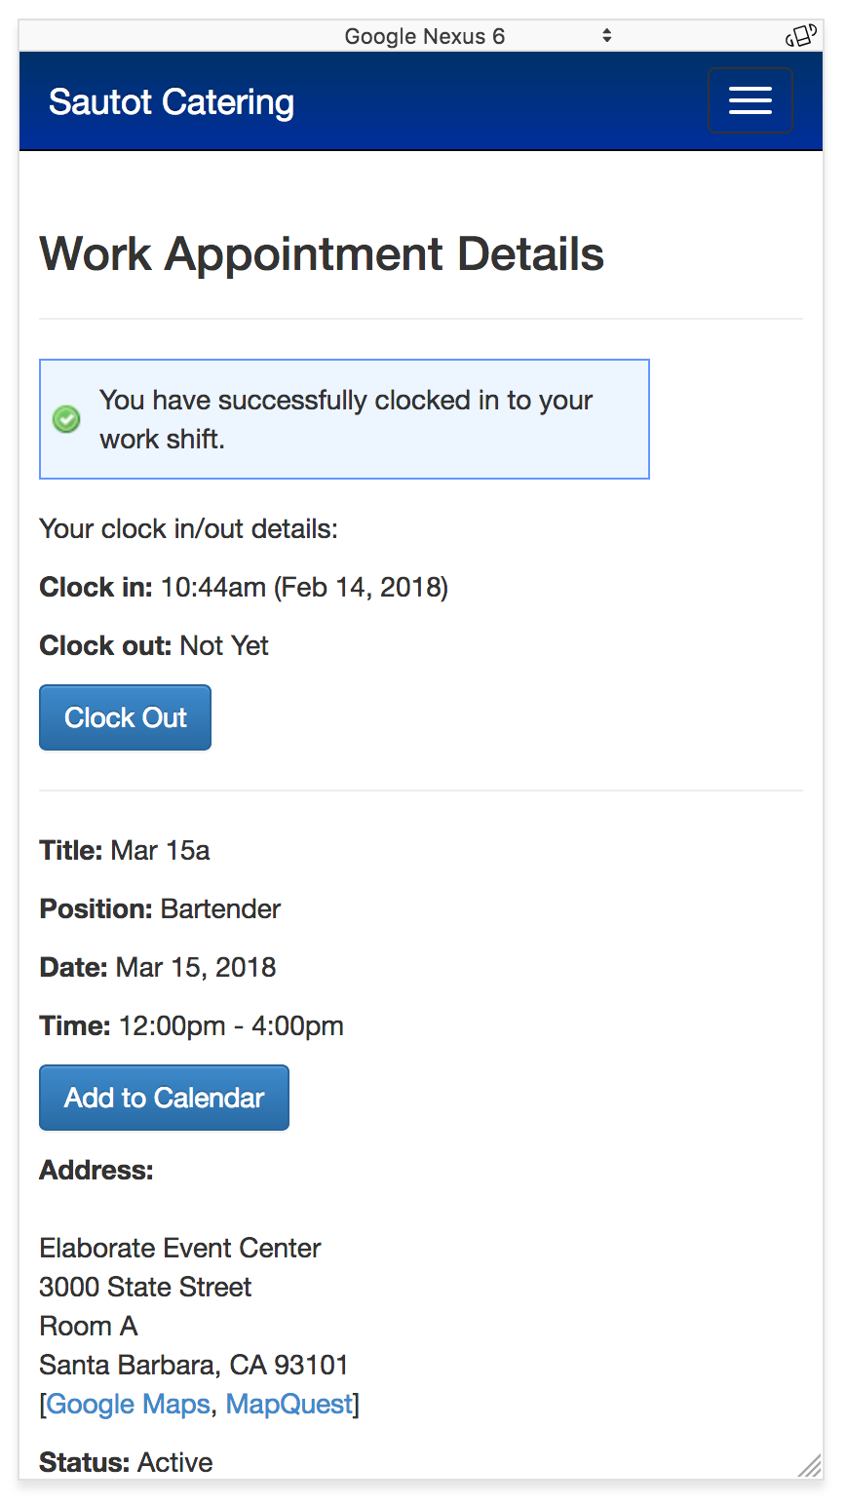
Task: Click the Work Appointment Details heading
Action: click(x=322, y=253)
